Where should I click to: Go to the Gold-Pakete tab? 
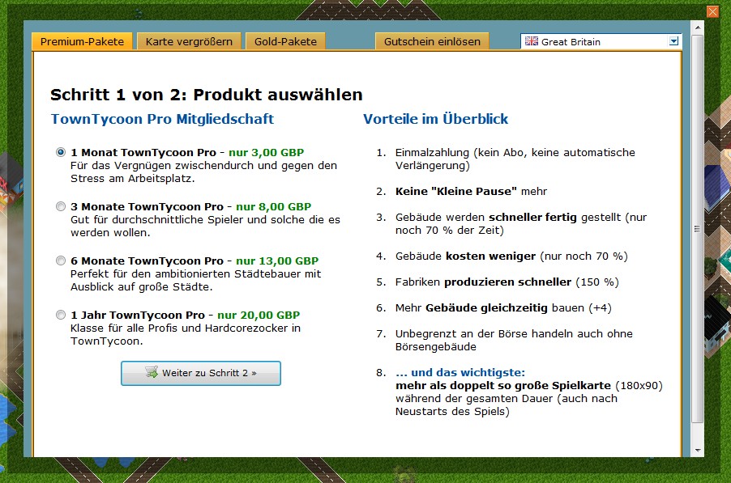[285, 41]
